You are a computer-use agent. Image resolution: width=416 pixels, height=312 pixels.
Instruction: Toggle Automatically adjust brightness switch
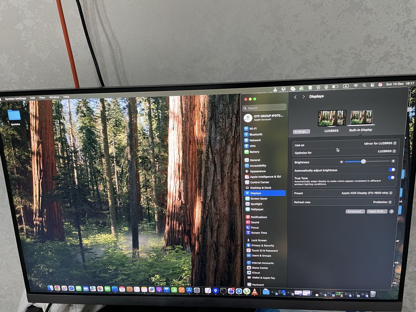point(391,169)
